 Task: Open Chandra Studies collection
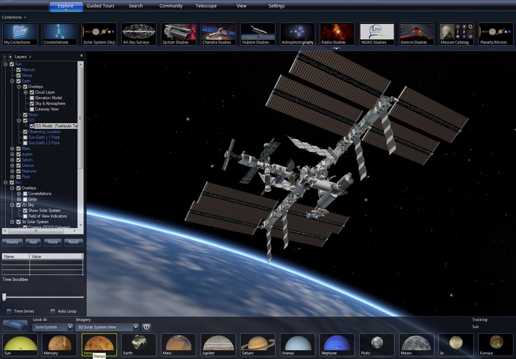pos(218,34)
